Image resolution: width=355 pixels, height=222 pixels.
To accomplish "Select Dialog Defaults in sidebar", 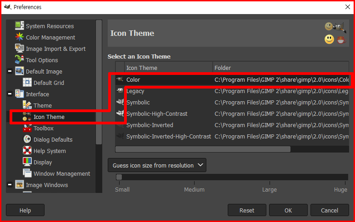I will click(x=53, y=139).
